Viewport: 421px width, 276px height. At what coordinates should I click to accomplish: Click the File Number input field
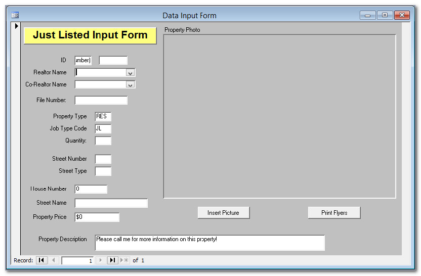tap(101, 101)
